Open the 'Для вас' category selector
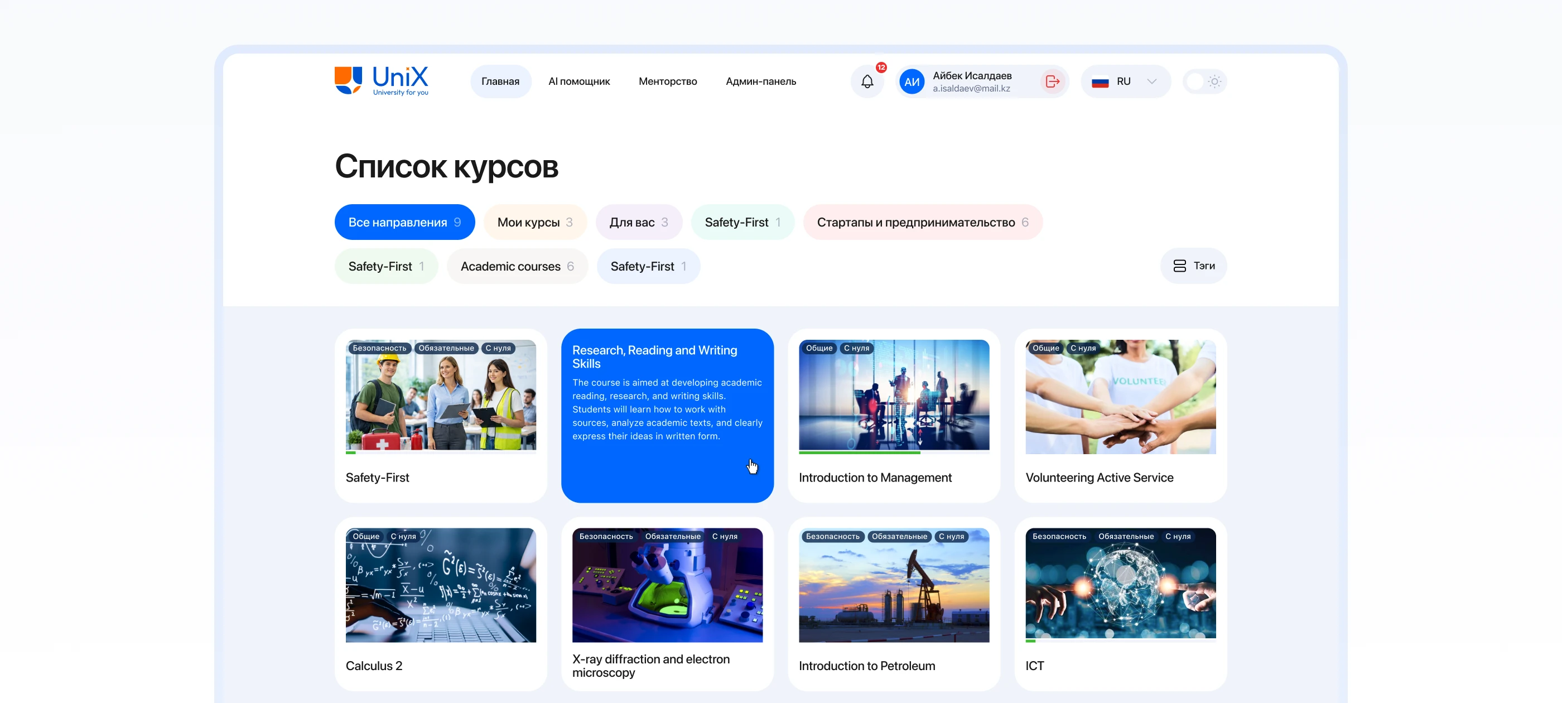The width and height of the screenshot is (1562, 703). (639, 222)
